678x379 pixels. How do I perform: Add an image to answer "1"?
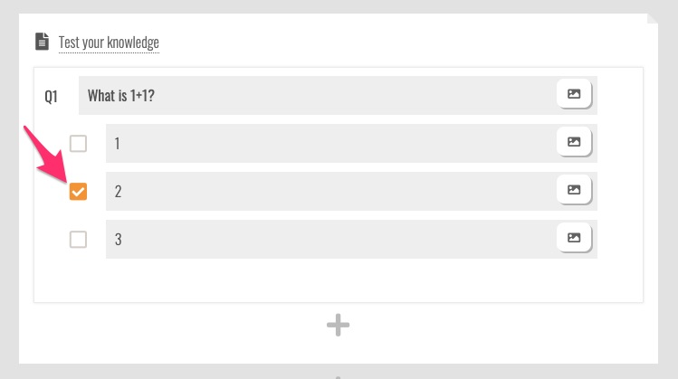(573, 142)
